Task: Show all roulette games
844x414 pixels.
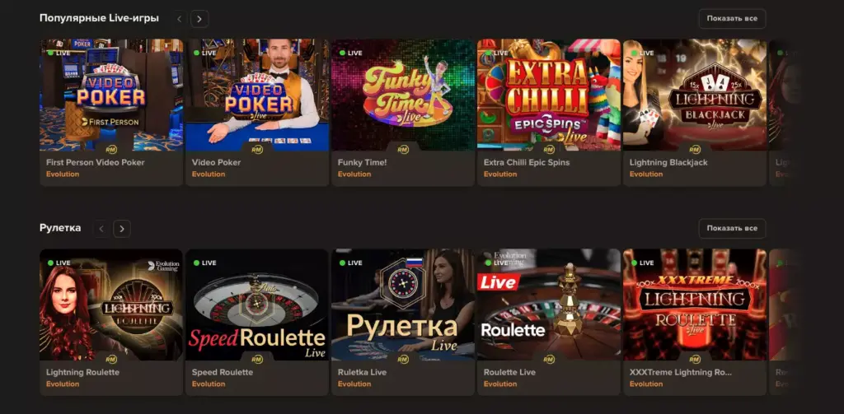Action: coord(732,229)
